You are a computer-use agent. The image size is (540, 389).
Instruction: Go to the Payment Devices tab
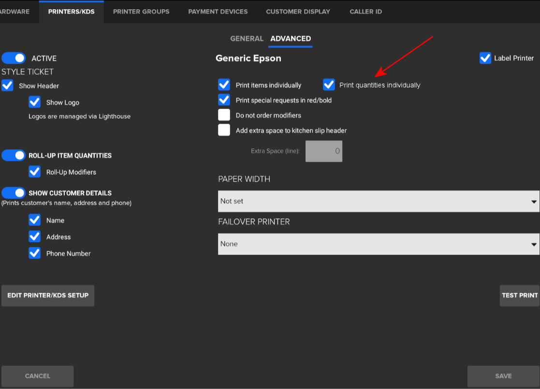218,12
